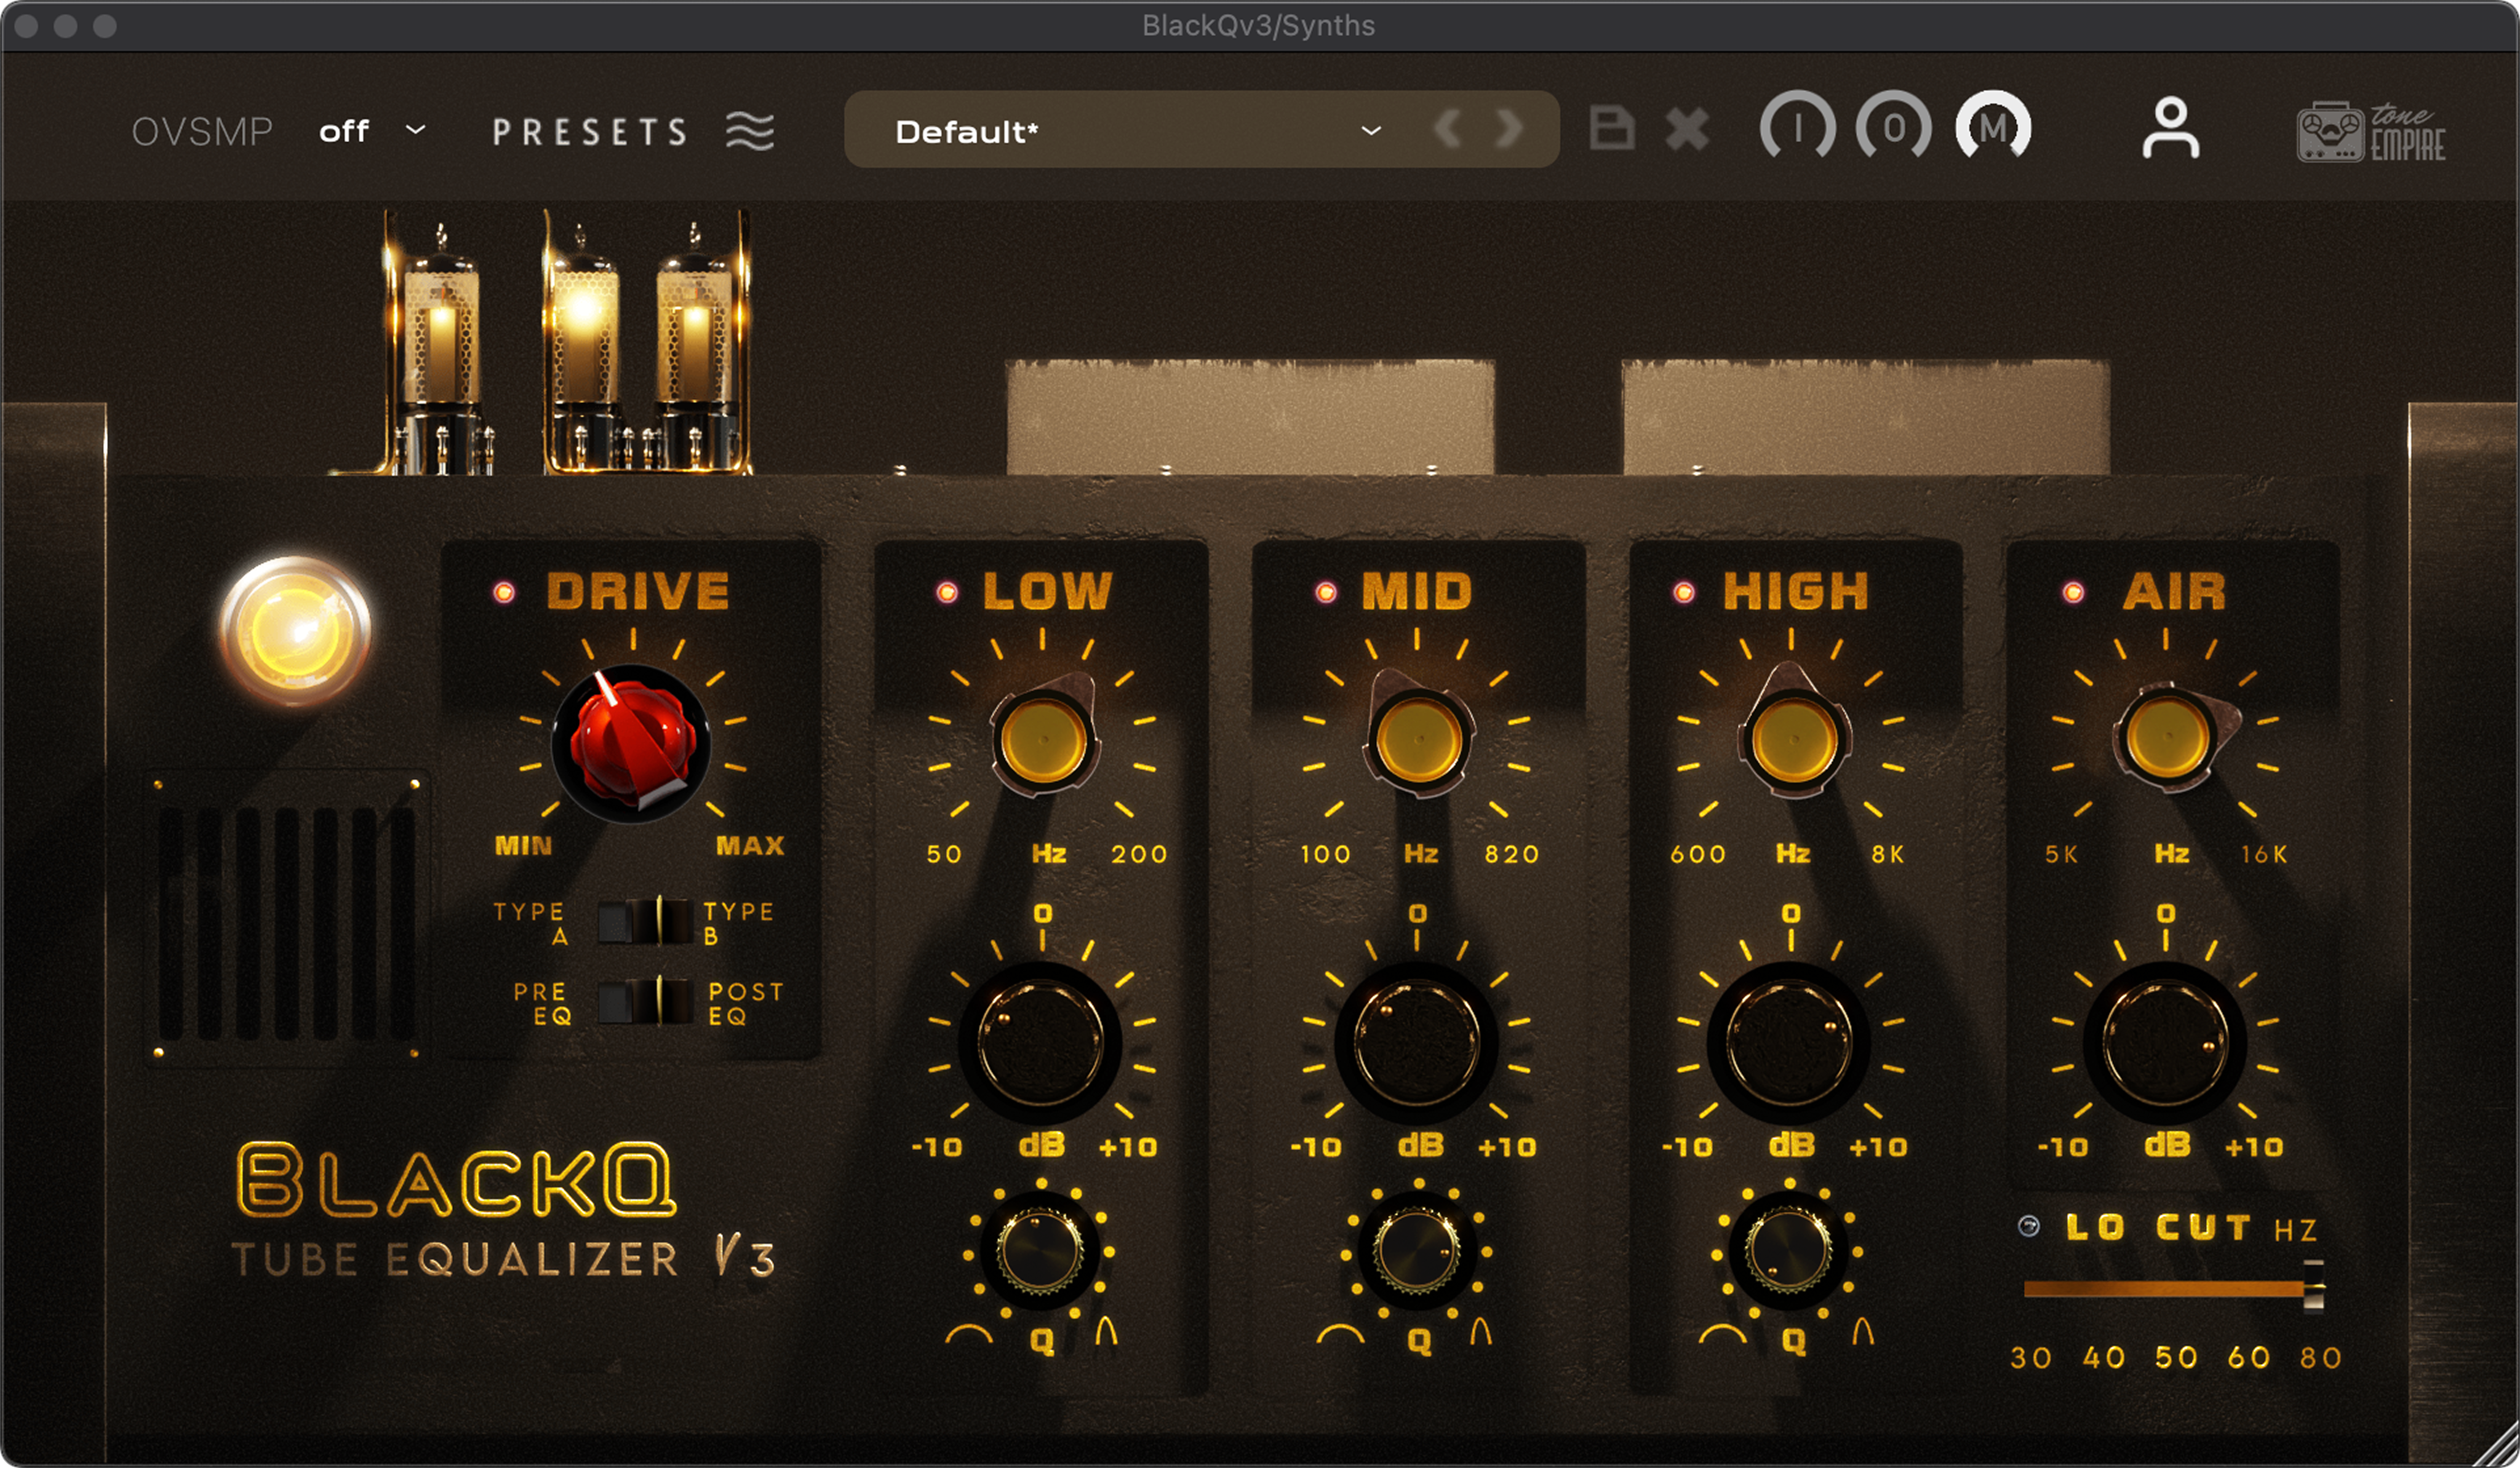Image resolution: width=2520 pixels, height=1468 pixels.
Task: Click the mix M dial
Action: coord(1993,127)
